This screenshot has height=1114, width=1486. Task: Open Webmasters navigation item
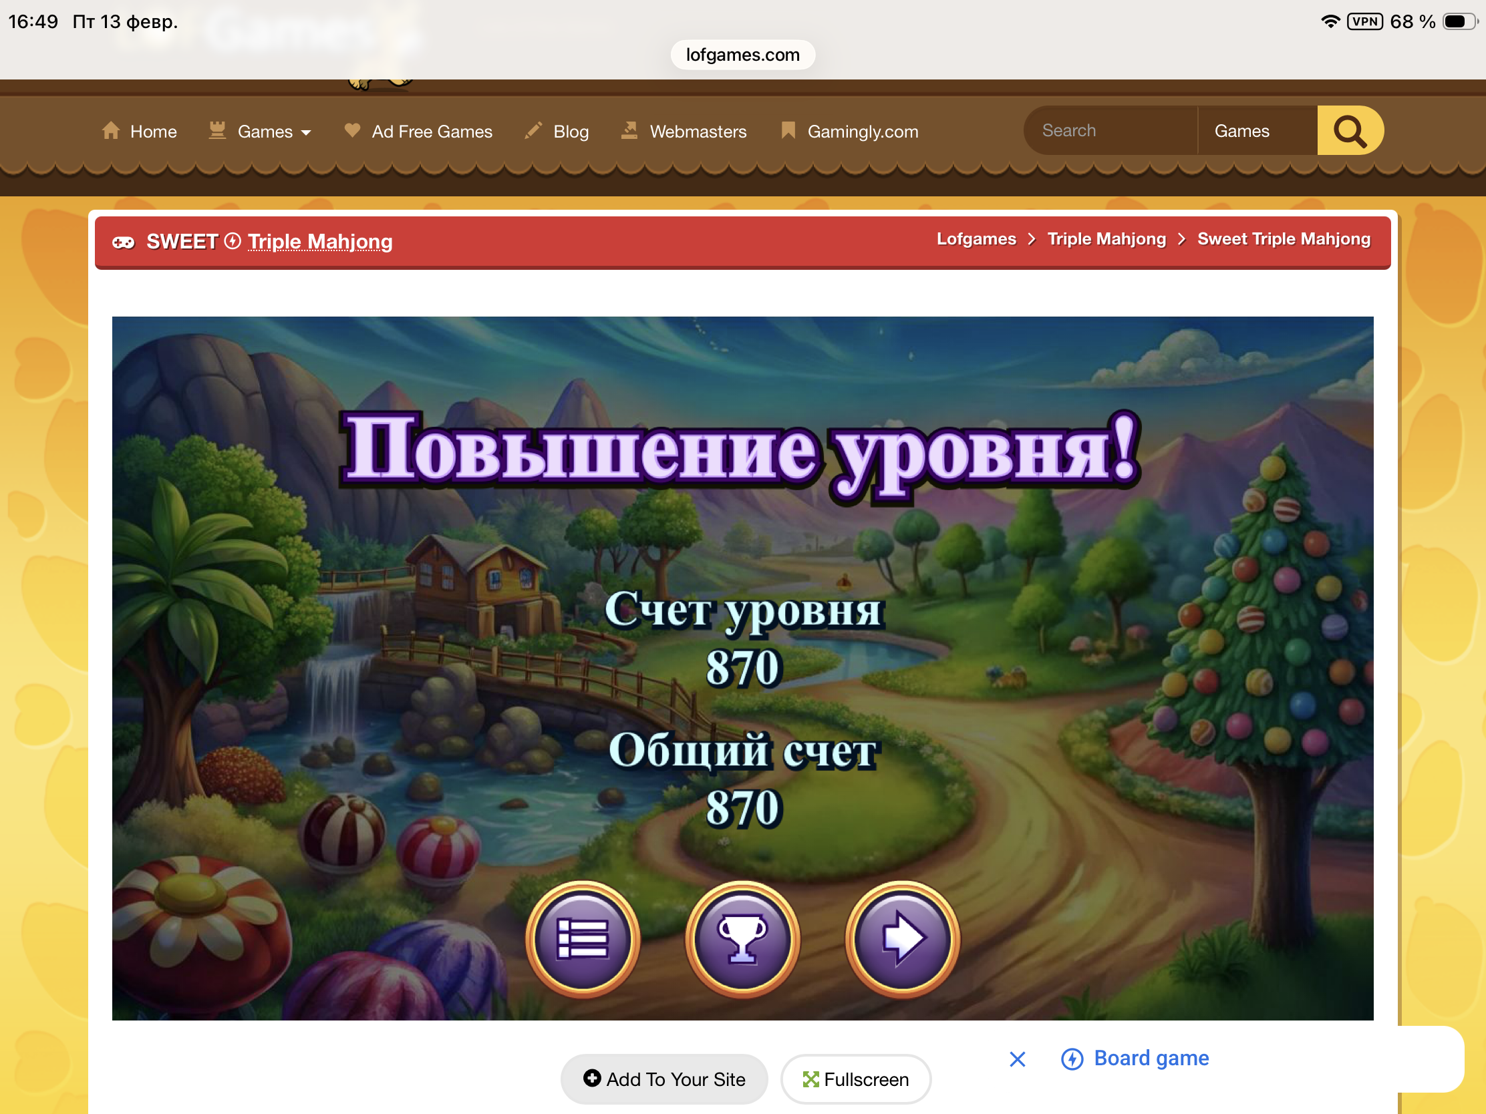coord(698,132)
